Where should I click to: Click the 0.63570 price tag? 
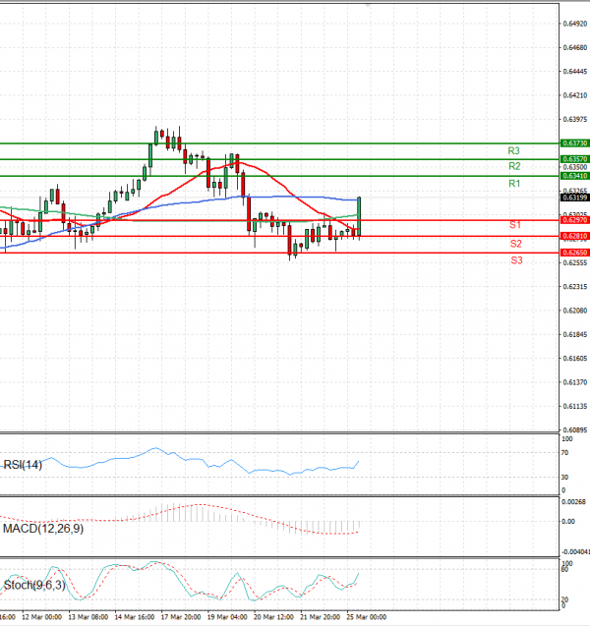coord(575,159)
